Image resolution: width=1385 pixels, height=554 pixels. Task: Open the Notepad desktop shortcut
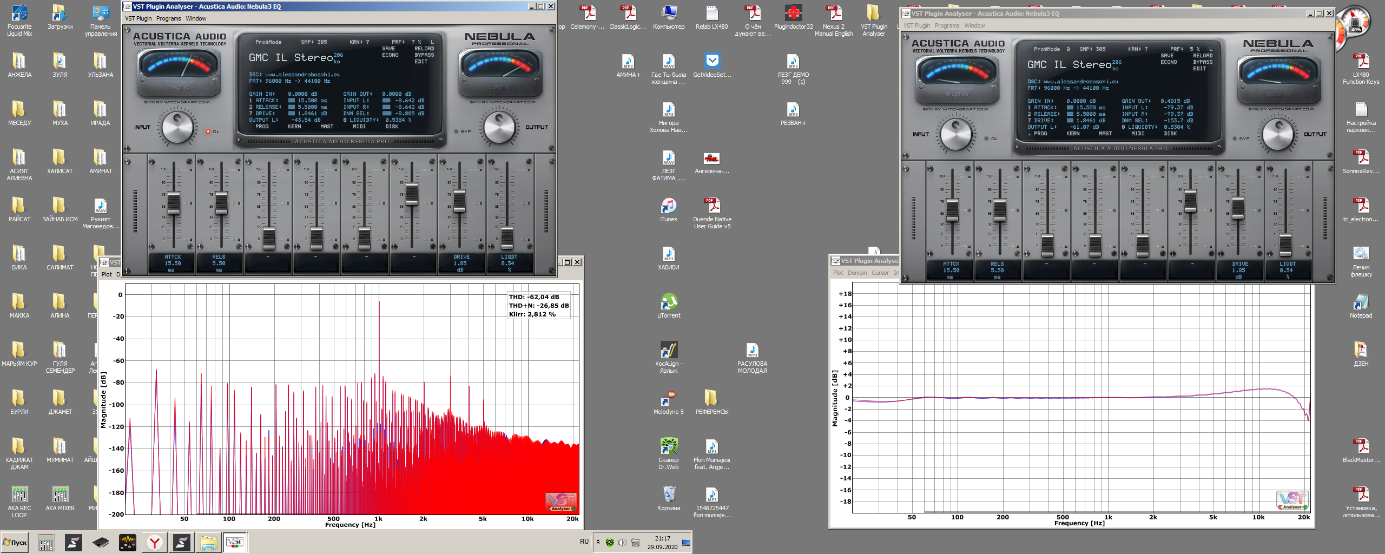(1361, 306)
